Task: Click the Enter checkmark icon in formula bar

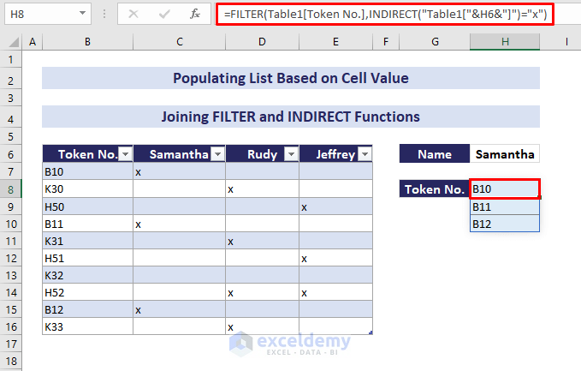Action: (163, 15)
